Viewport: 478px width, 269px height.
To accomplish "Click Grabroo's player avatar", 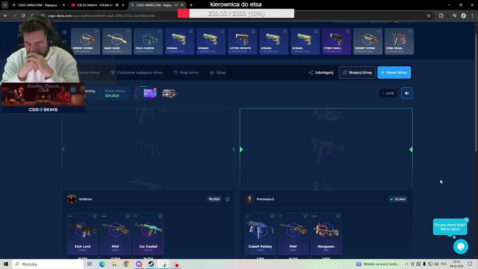I will pyautogui.click(x=72, y=199).
